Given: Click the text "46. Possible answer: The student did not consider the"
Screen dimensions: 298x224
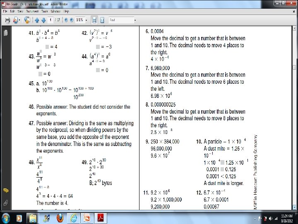Looking at the screenshot, I should tap(79, 107).
